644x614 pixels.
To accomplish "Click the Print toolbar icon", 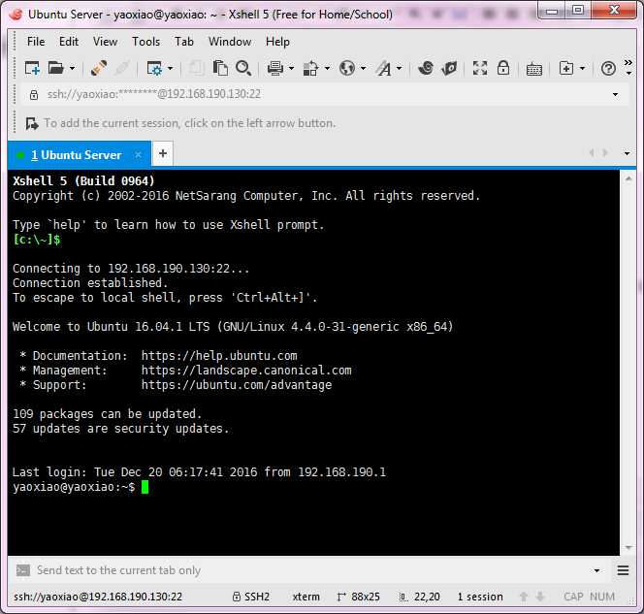I will tap(275, 68).
